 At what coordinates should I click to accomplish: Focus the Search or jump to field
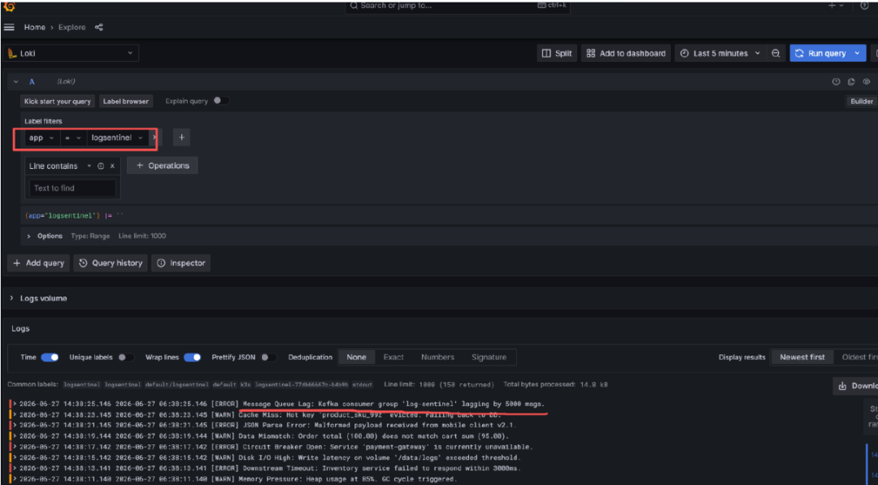coord(458,6)
